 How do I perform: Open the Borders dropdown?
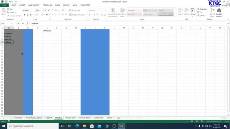39,15
